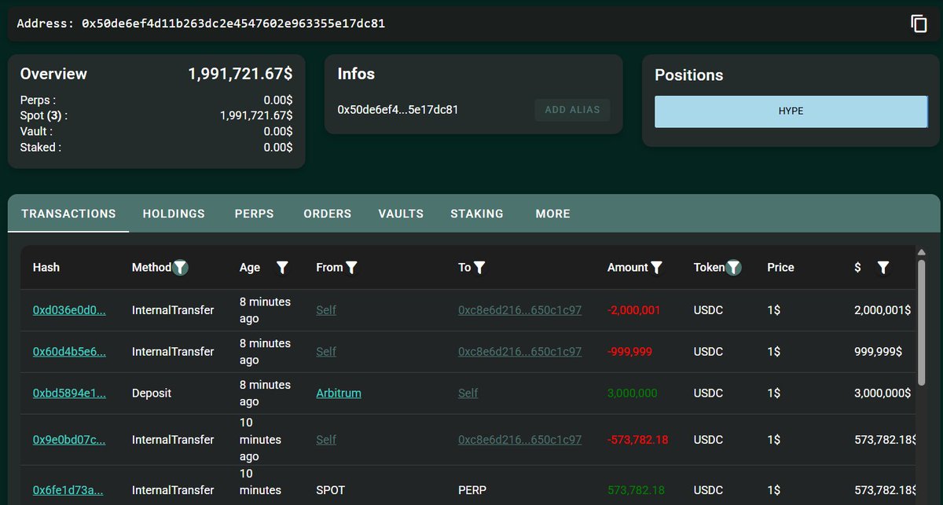Click the transactions table vertical scrollbar

point(921,322)
